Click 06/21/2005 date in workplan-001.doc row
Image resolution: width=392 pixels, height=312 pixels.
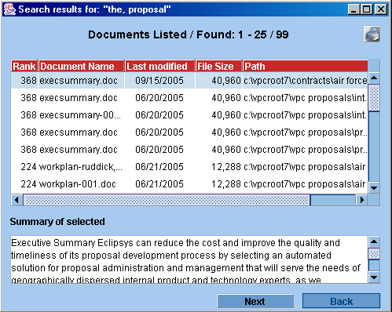[159, 184]
